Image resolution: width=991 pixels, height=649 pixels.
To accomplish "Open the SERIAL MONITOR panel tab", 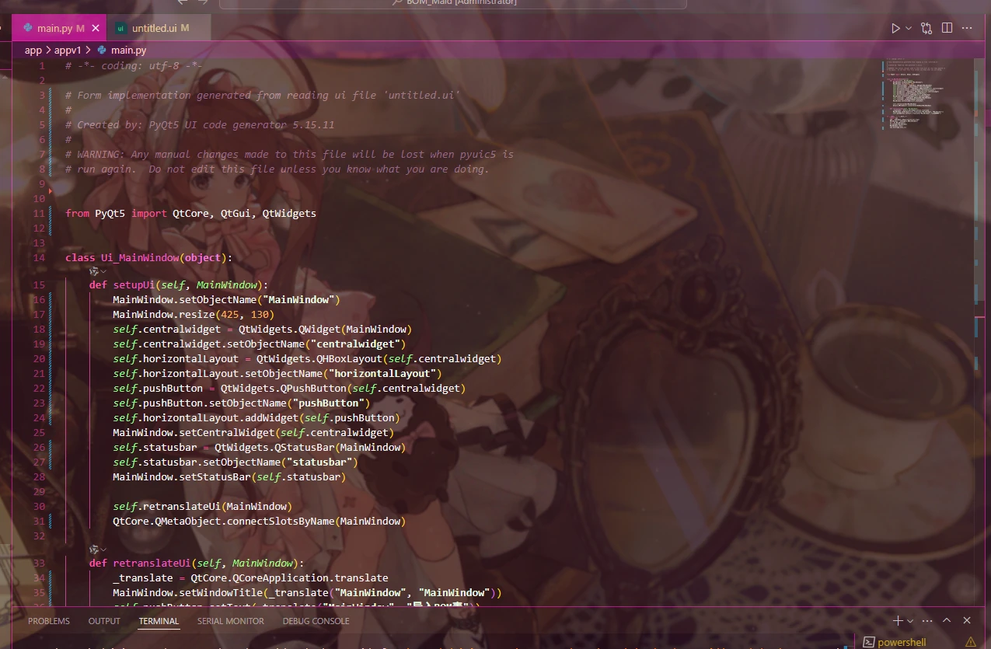I will coord(231,621).
